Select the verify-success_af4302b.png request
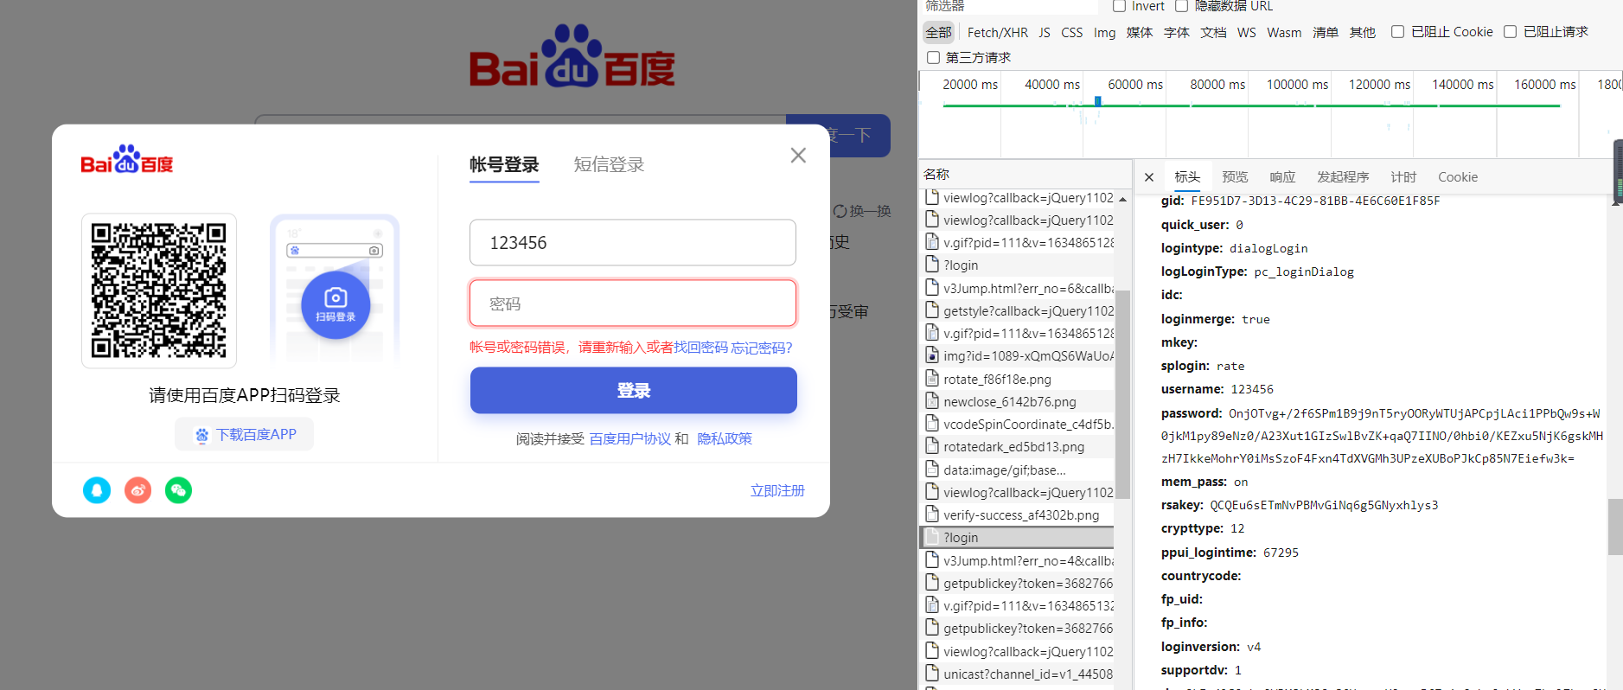The height and width of the screenshot is (690, 1623). (1018, 514)
